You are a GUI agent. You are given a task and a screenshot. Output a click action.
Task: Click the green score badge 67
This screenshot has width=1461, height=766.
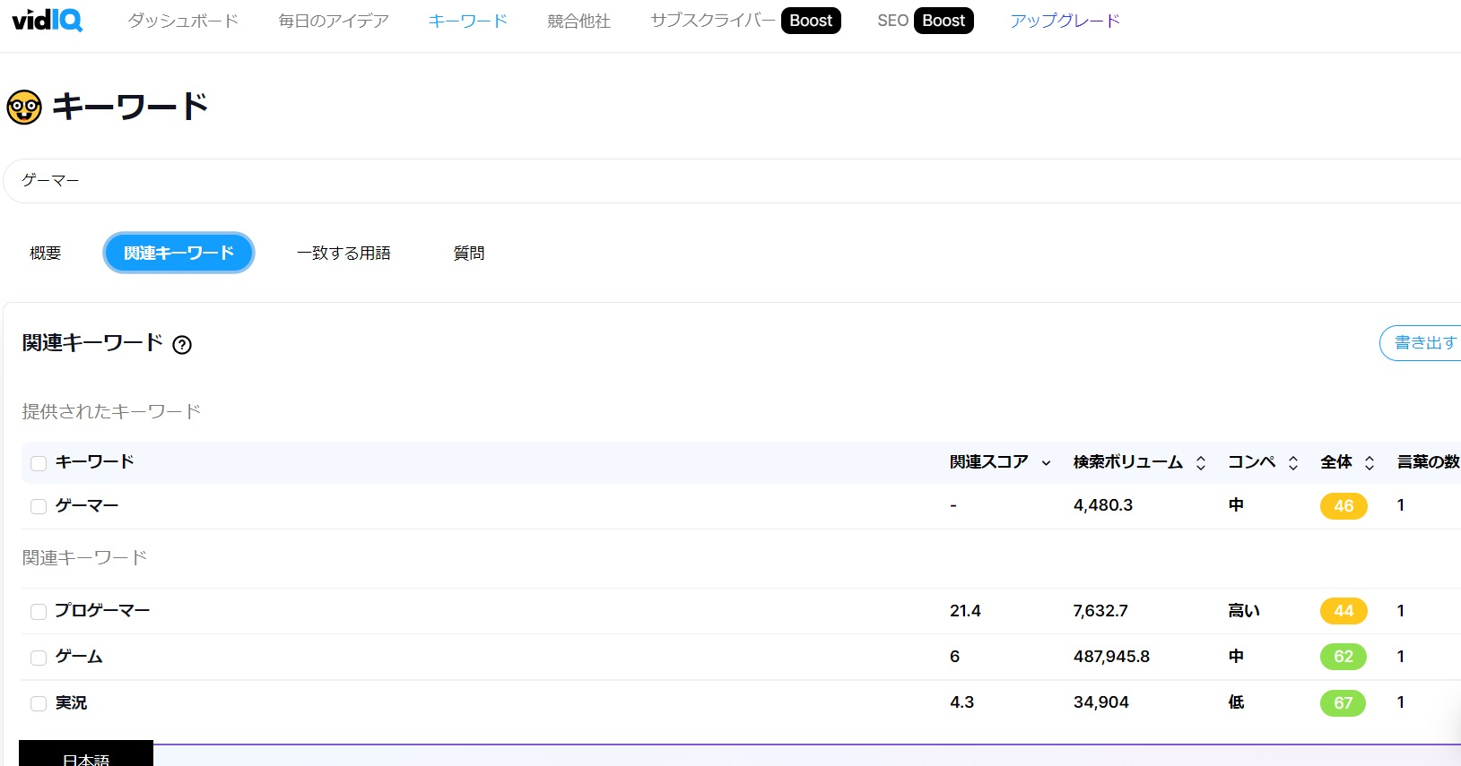(x=1343, y=703)
